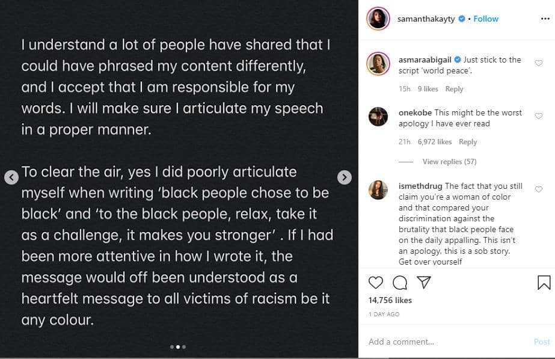Open samanthakayty profile picture
The height and width of the screenshot is (359, 555).
(x=378, y=19)
